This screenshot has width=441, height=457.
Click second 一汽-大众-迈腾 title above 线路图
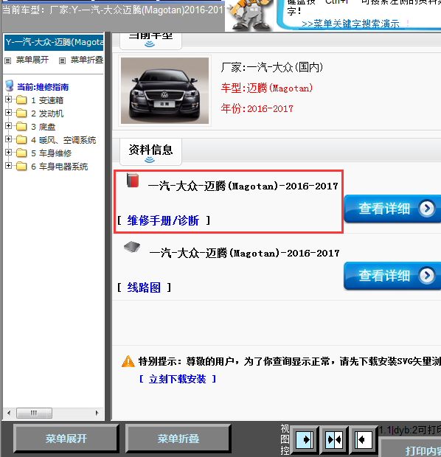click(x=244, y=253)
